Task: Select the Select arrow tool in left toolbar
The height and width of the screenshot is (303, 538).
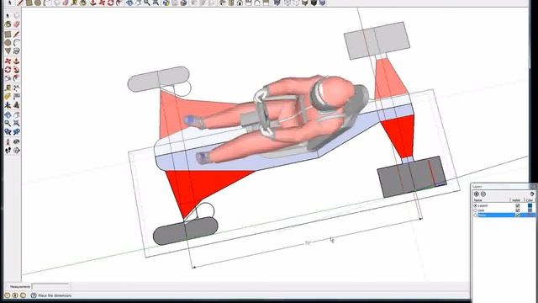Action: pos(8,16)
